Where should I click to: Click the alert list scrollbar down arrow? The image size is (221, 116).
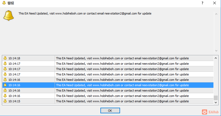[x=216, y=102]
